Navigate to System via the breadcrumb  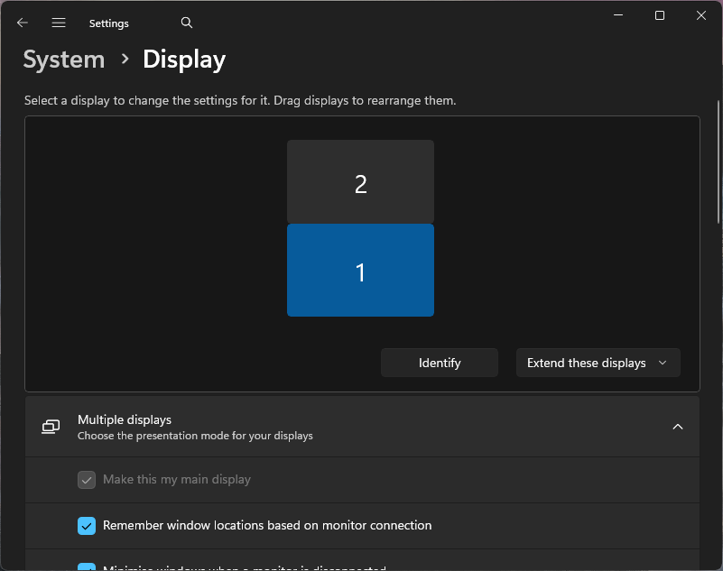(63, 60)
